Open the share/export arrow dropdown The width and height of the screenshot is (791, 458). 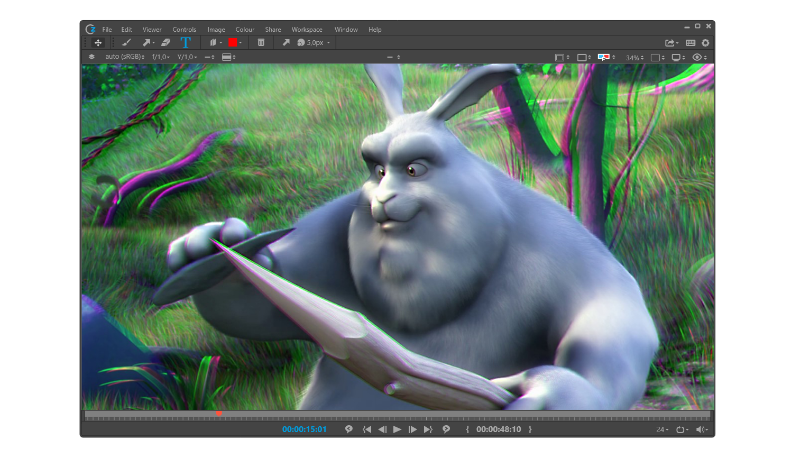point(672,43)
